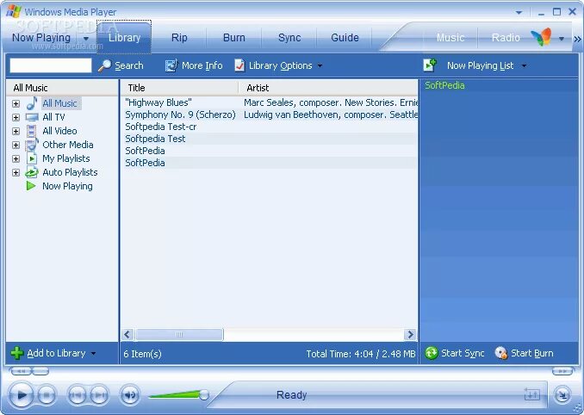
Task: Click the Stop button
Action: pos(47,394)
